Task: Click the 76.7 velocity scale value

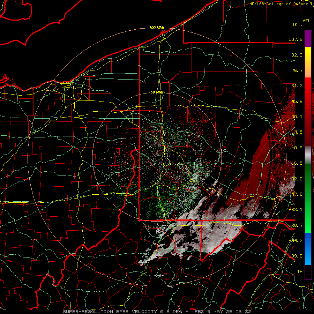Action: point(297,70)
